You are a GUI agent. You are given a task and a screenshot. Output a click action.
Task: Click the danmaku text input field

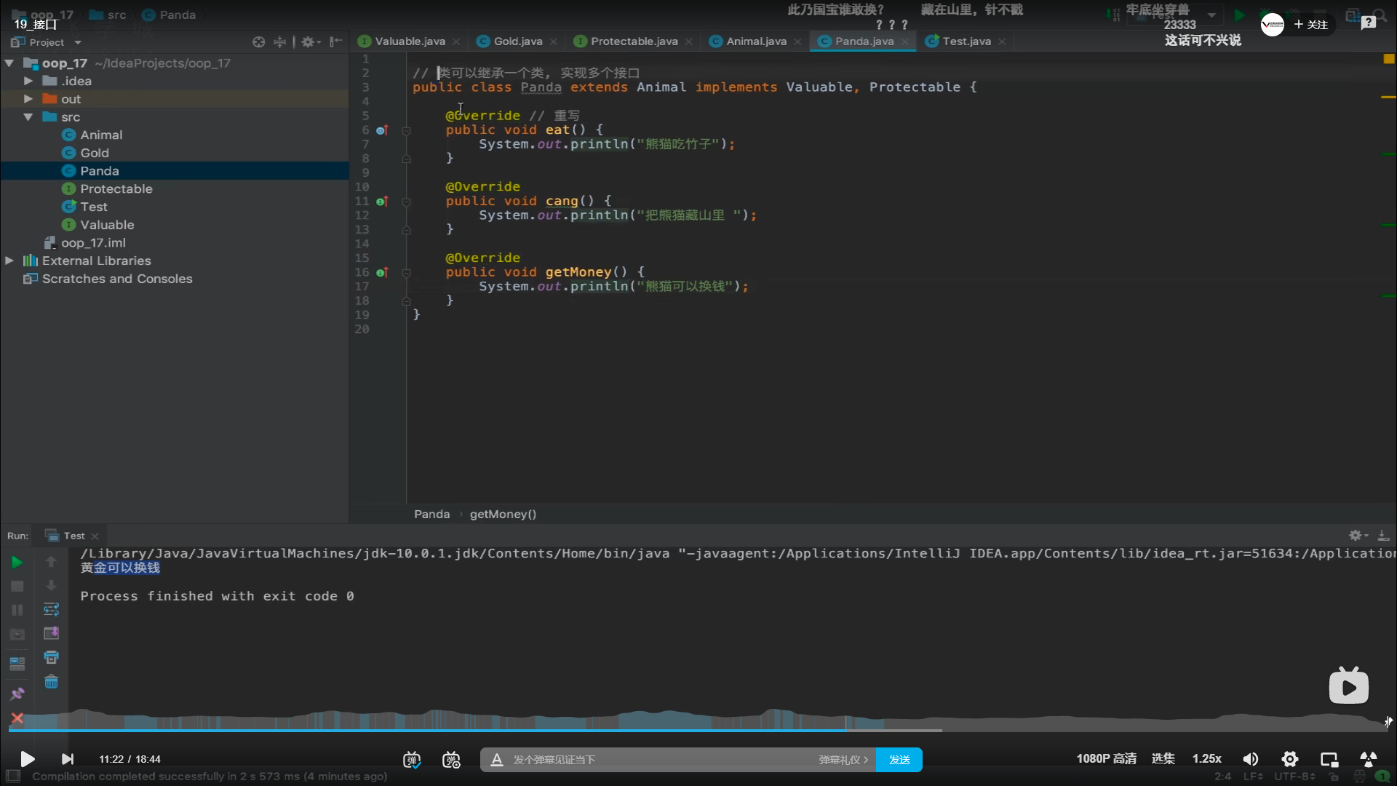(x=655, y=760)
